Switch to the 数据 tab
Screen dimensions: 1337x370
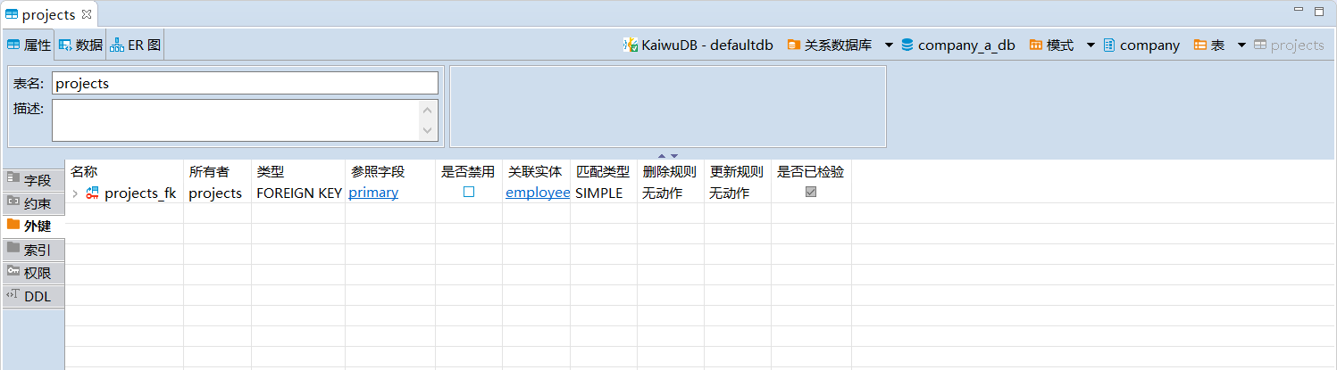point(80,45)
